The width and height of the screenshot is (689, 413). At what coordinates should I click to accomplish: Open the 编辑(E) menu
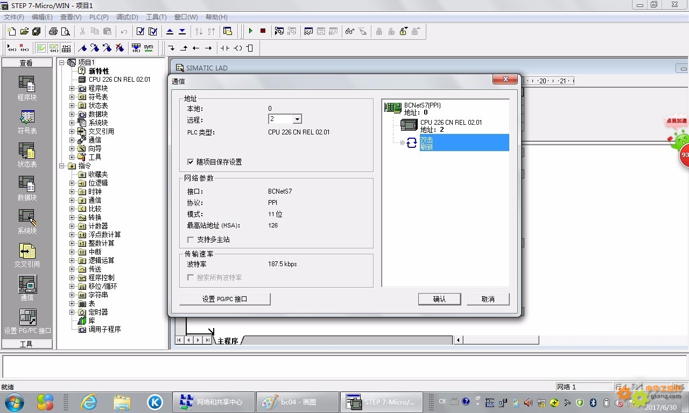(x=42, y=17)
